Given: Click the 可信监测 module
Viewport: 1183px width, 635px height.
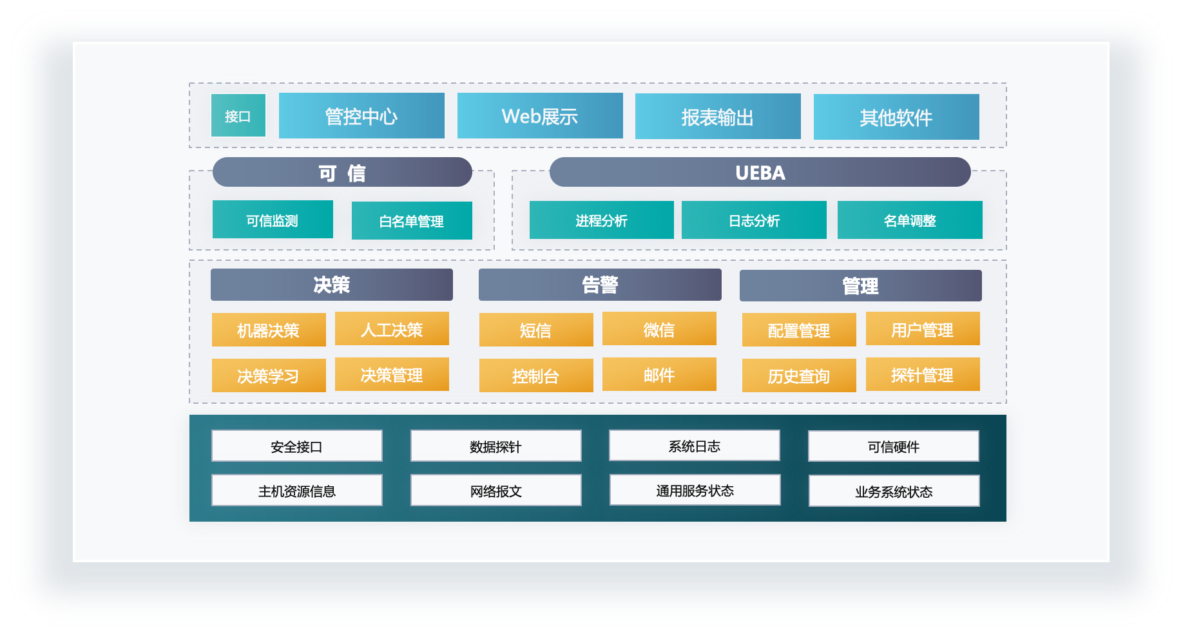Looking at the screenshot, I should pos(273,220).
